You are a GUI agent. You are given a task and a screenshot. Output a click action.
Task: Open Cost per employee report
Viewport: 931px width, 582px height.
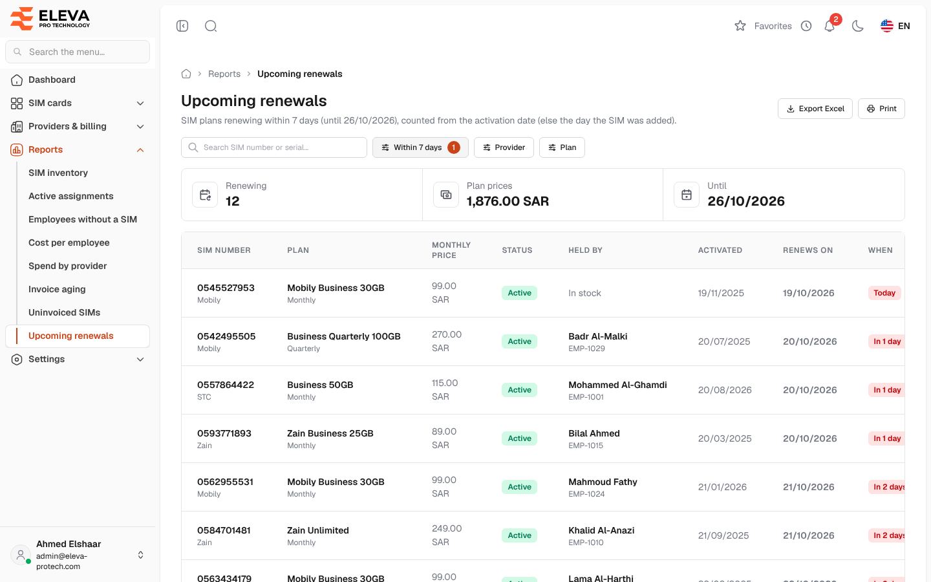[x=69, y=242]
